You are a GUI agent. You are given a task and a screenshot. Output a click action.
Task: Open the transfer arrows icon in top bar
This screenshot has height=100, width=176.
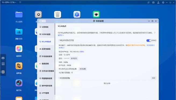click(149, 2)
